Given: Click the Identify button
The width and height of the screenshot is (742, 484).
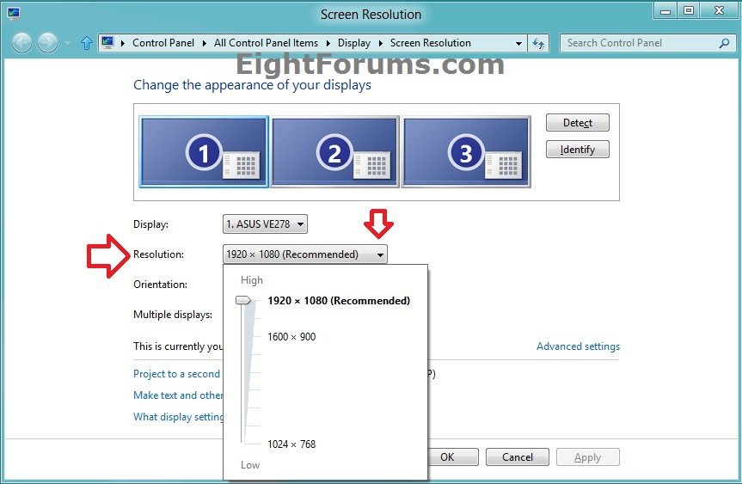Looking at the screenshot, I should pos(577,150).
